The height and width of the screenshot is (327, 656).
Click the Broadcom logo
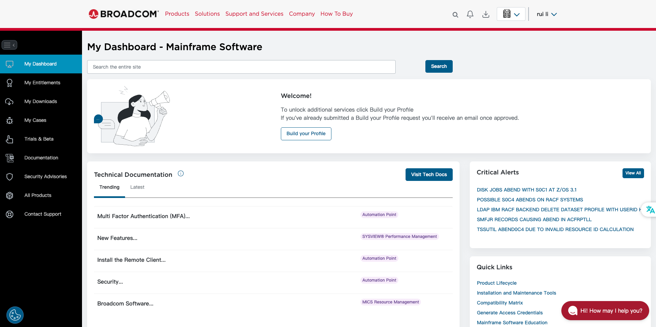click(124, 14)
